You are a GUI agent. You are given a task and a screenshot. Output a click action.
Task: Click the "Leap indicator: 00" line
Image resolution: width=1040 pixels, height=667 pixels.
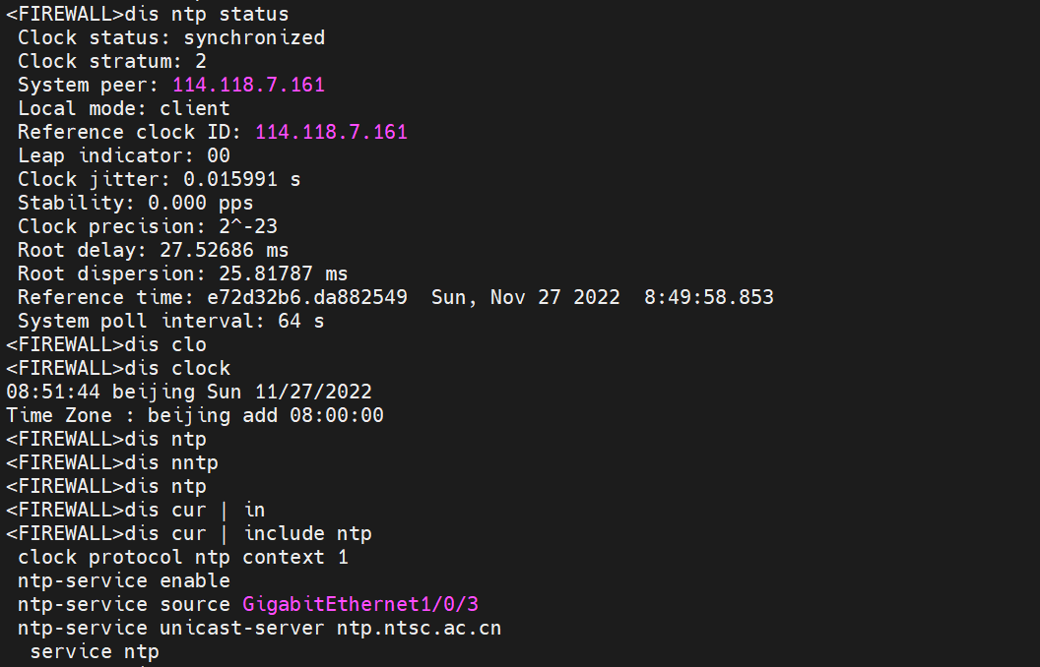click(124, 155)
